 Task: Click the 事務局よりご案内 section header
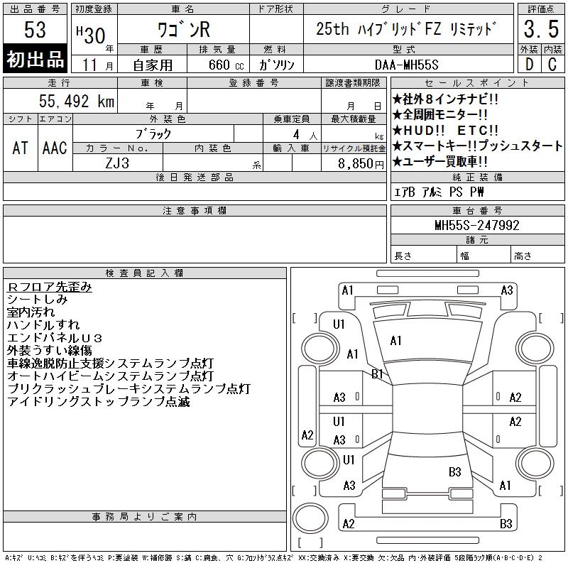[145, 517]
